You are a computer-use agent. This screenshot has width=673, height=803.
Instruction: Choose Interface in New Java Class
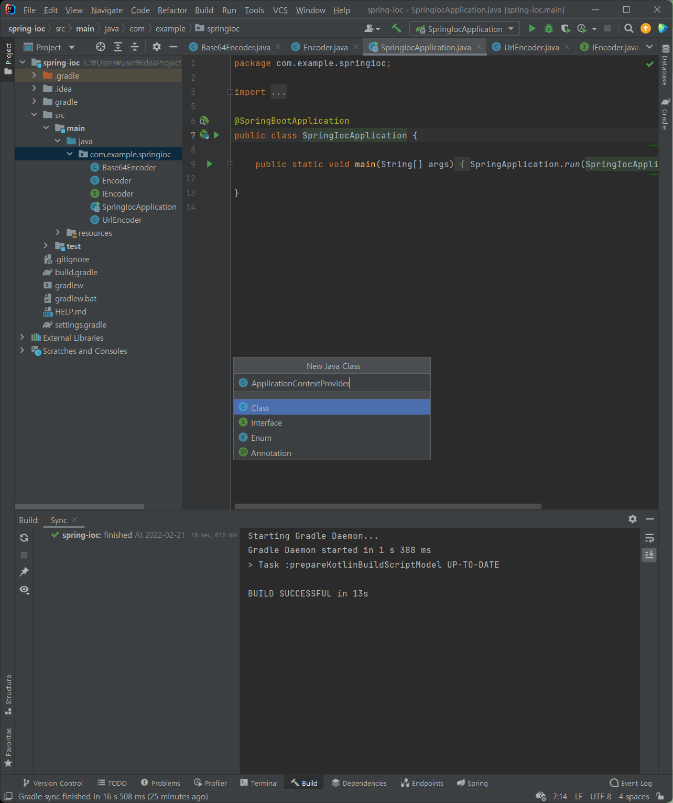point(332,422)
